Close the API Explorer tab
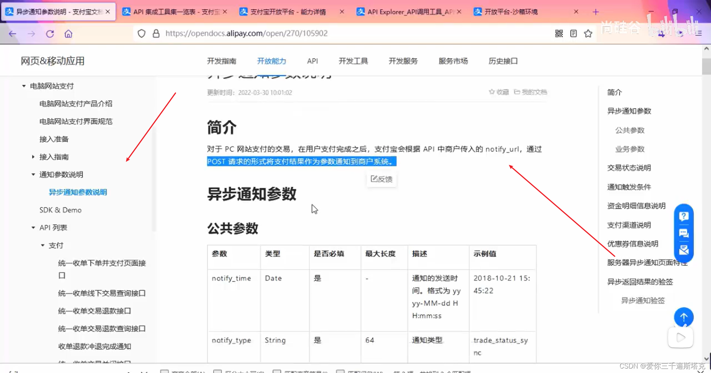 tap(459, 12)
